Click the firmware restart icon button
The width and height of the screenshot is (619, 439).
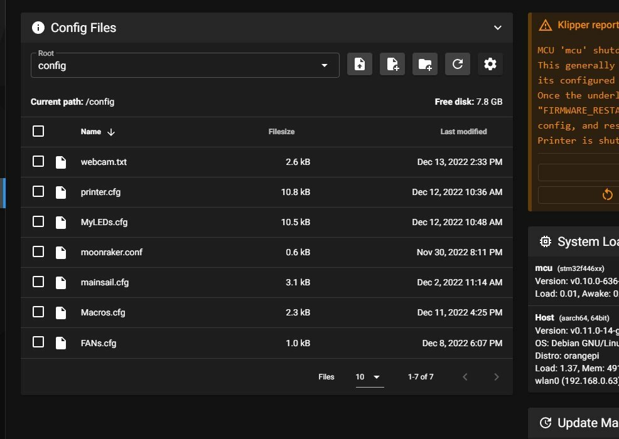pyautogui.click(x=607, y=194)
